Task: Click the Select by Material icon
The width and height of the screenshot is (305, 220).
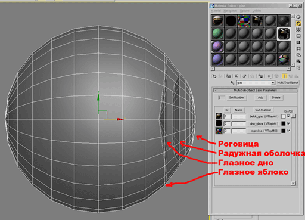Action: tap(298, 61)
